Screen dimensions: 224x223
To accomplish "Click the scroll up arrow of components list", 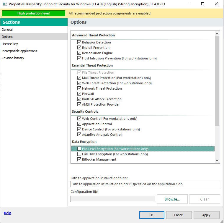I will pos(217,33).
